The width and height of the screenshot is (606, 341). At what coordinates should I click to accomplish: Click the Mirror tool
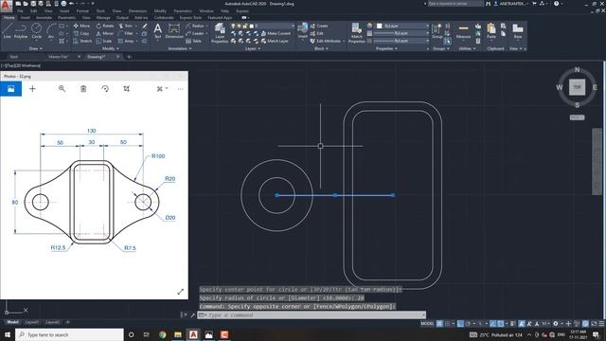coord(105,34)
